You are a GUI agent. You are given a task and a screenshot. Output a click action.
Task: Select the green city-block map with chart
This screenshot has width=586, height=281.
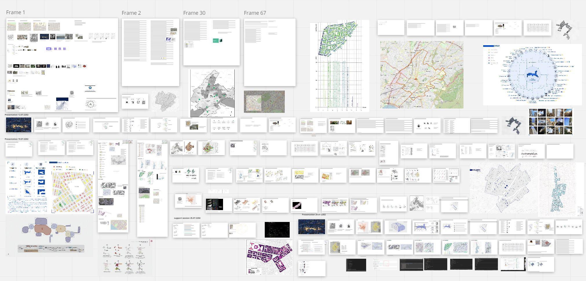tap(339, 66)
